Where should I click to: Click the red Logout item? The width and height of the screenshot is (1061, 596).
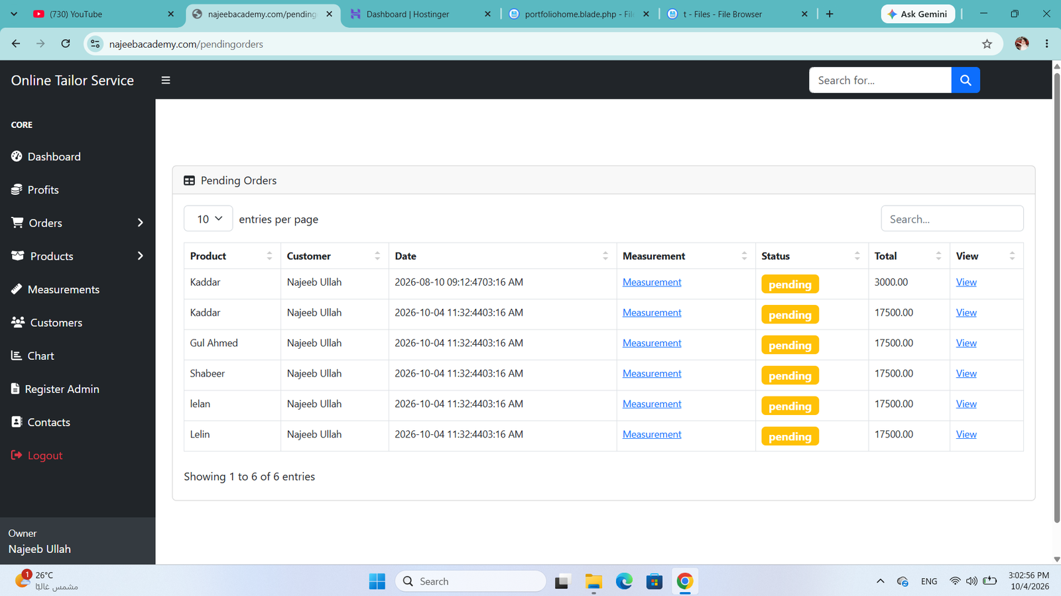click(36, 455)
